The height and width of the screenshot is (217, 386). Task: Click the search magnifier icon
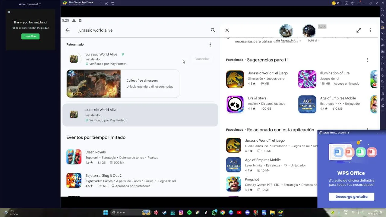tap(213, 30)
